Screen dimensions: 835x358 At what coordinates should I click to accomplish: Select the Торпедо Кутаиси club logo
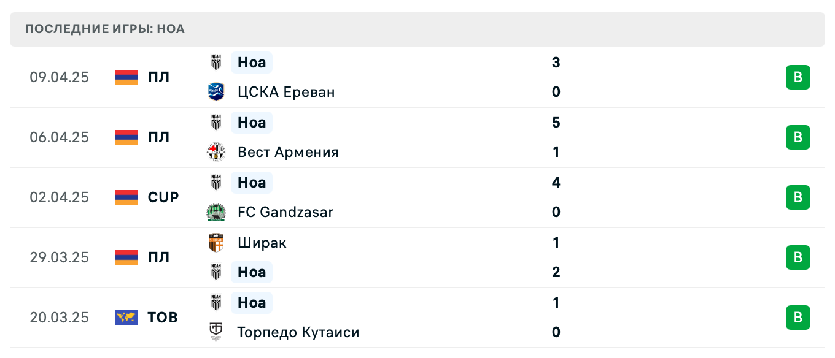point(216,332)
